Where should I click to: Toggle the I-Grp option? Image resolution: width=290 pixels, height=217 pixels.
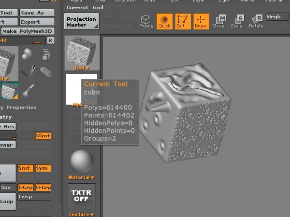(x=26, y=188)
